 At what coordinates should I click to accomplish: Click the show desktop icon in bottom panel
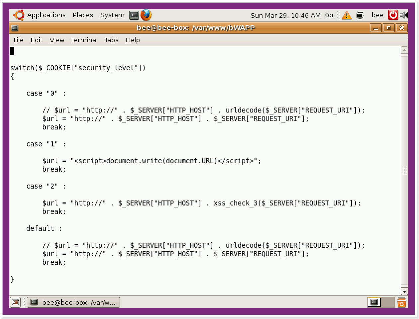15,302
